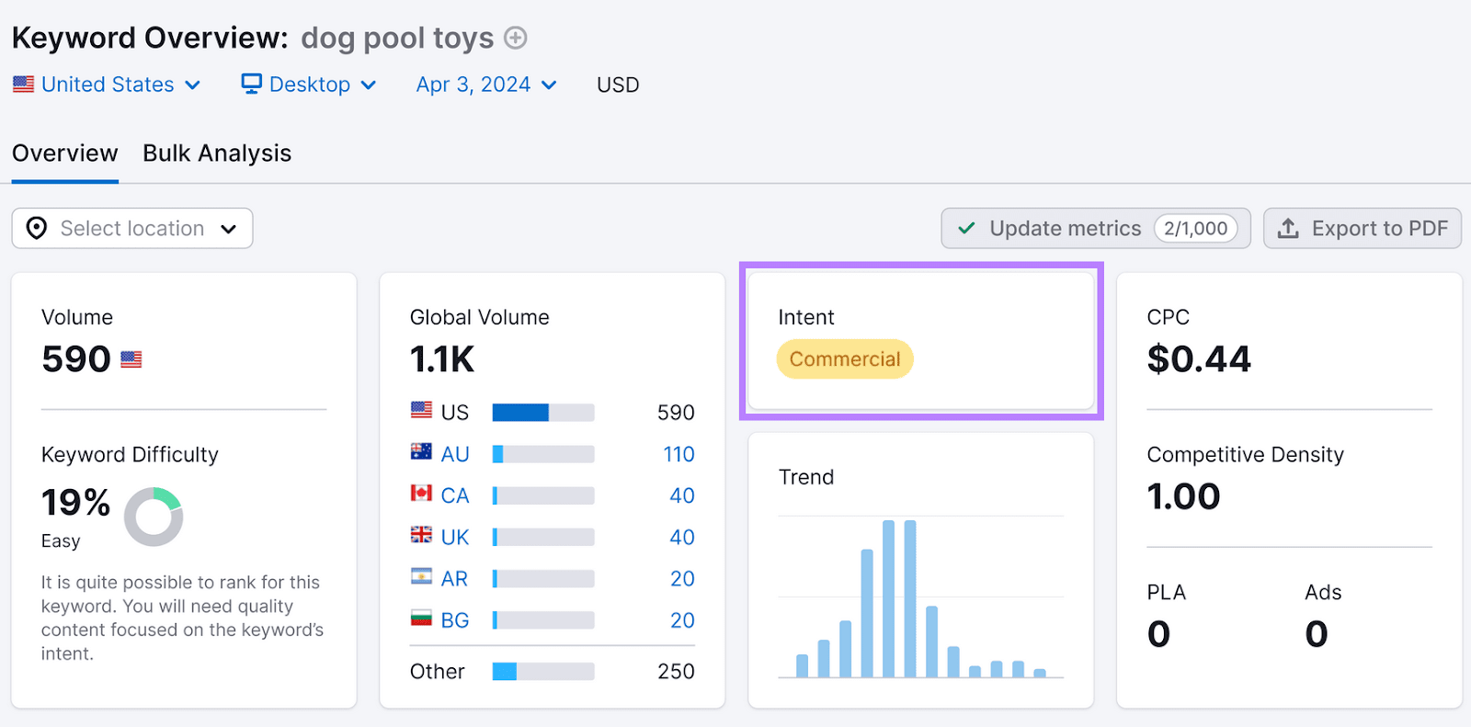Open the Select location dropdown
1471x727 pixels.
tap(132, 228)
